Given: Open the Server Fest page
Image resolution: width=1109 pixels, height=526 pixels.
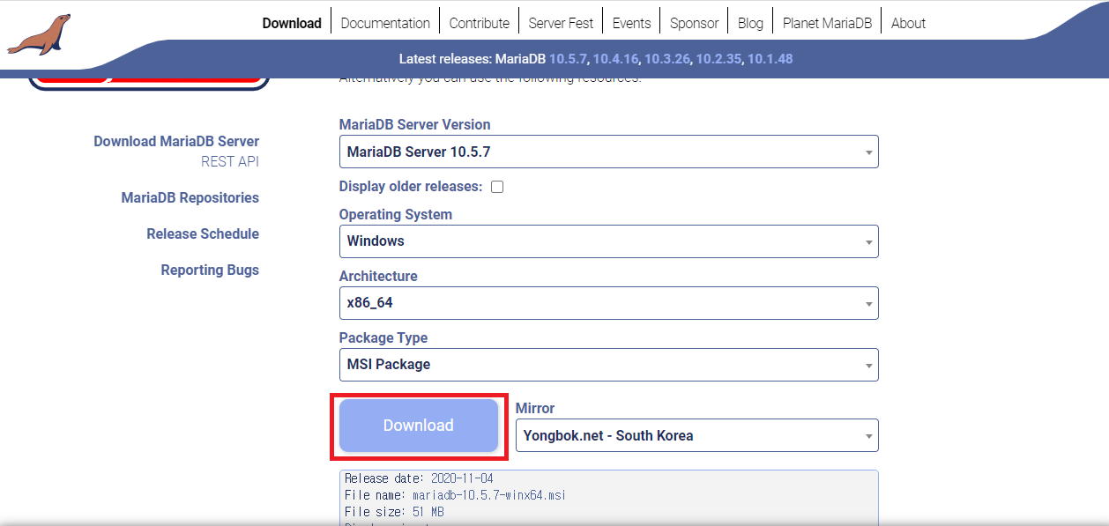Looking at the screenshot, I should click(561, 23).
